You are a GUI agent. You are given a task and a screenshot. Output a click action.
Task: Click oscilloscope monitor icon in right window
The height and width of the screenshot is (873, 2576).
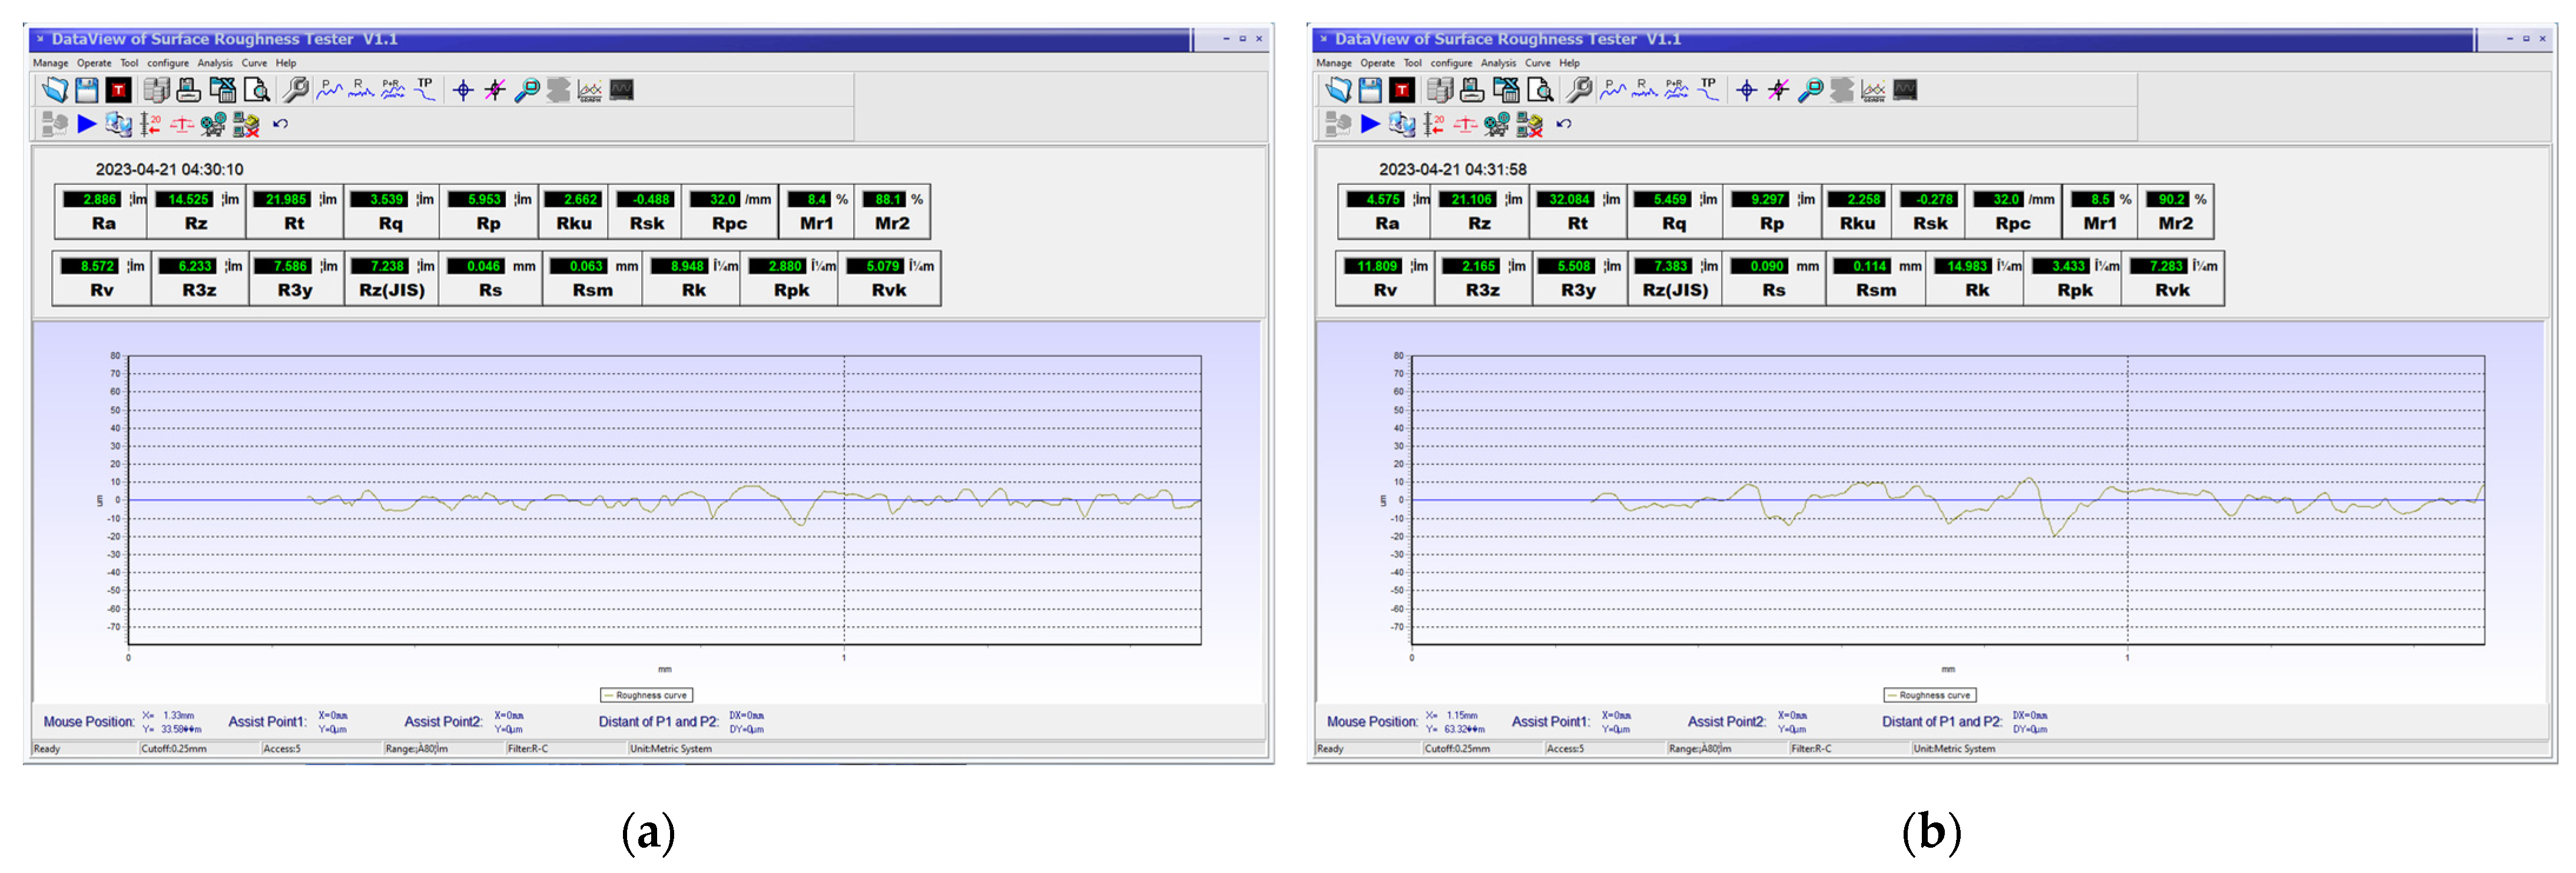[1905, 90]
